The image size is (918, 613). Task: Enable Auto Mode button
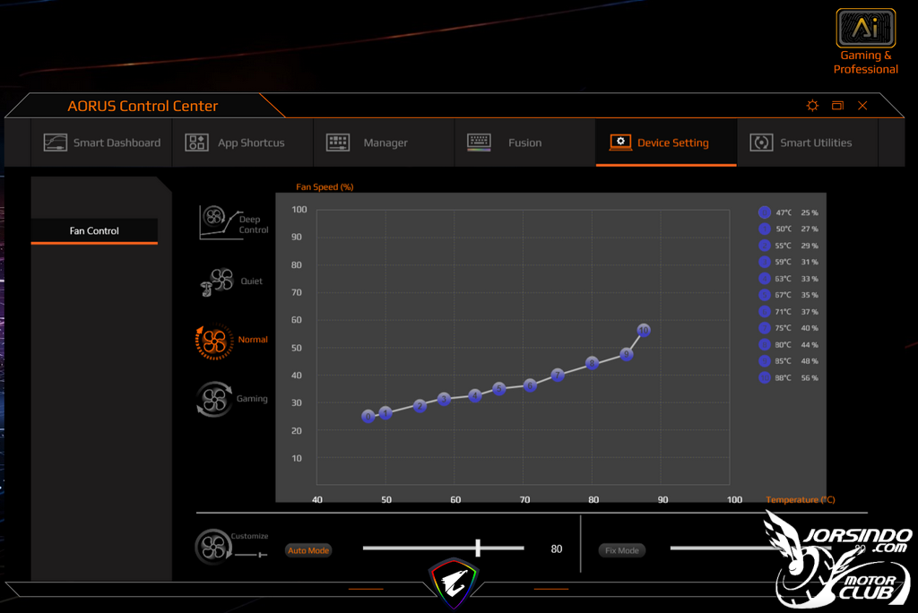coord(308,550)
